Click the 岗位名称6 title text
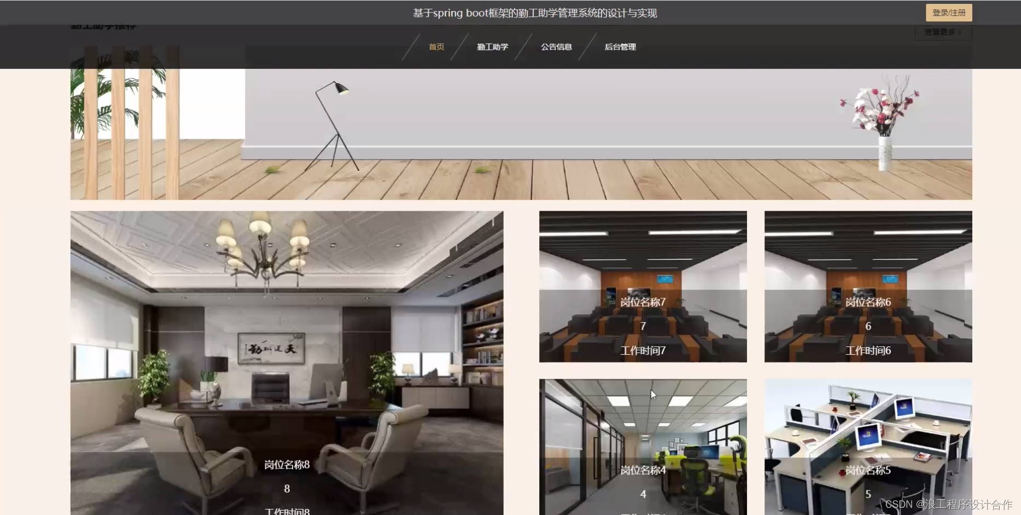The width and height of the screenshot is (1021, 515). (x=868, y=302)
